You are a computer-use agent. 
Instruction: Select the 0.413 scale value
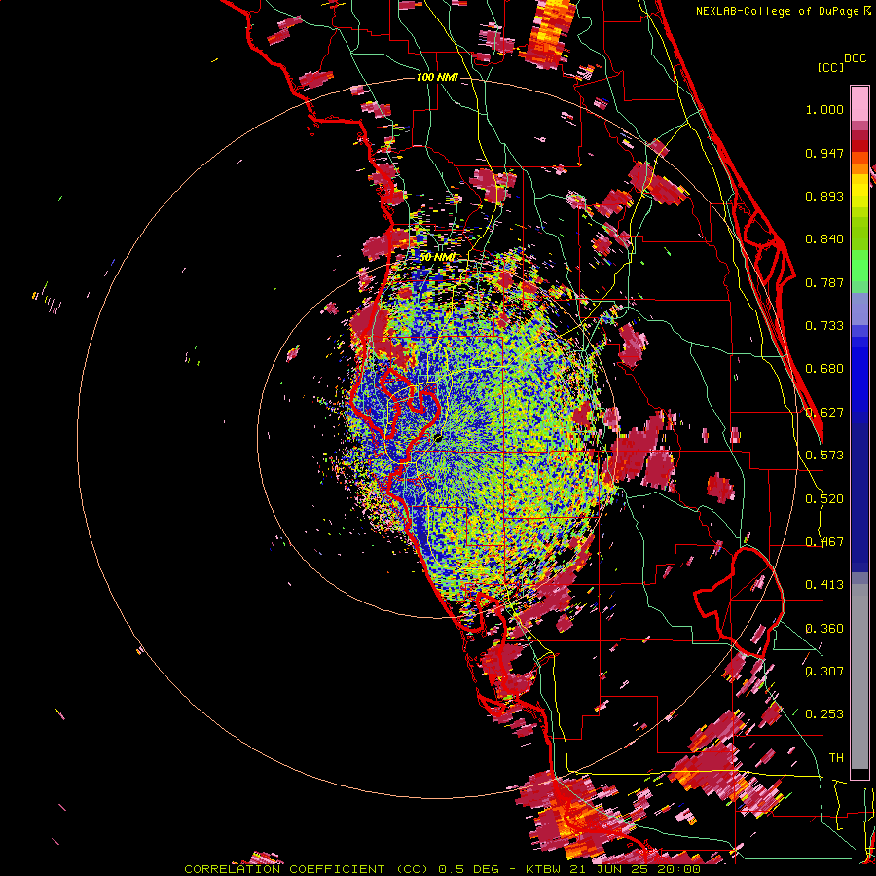pyautogui.click(x=824, y=585)
